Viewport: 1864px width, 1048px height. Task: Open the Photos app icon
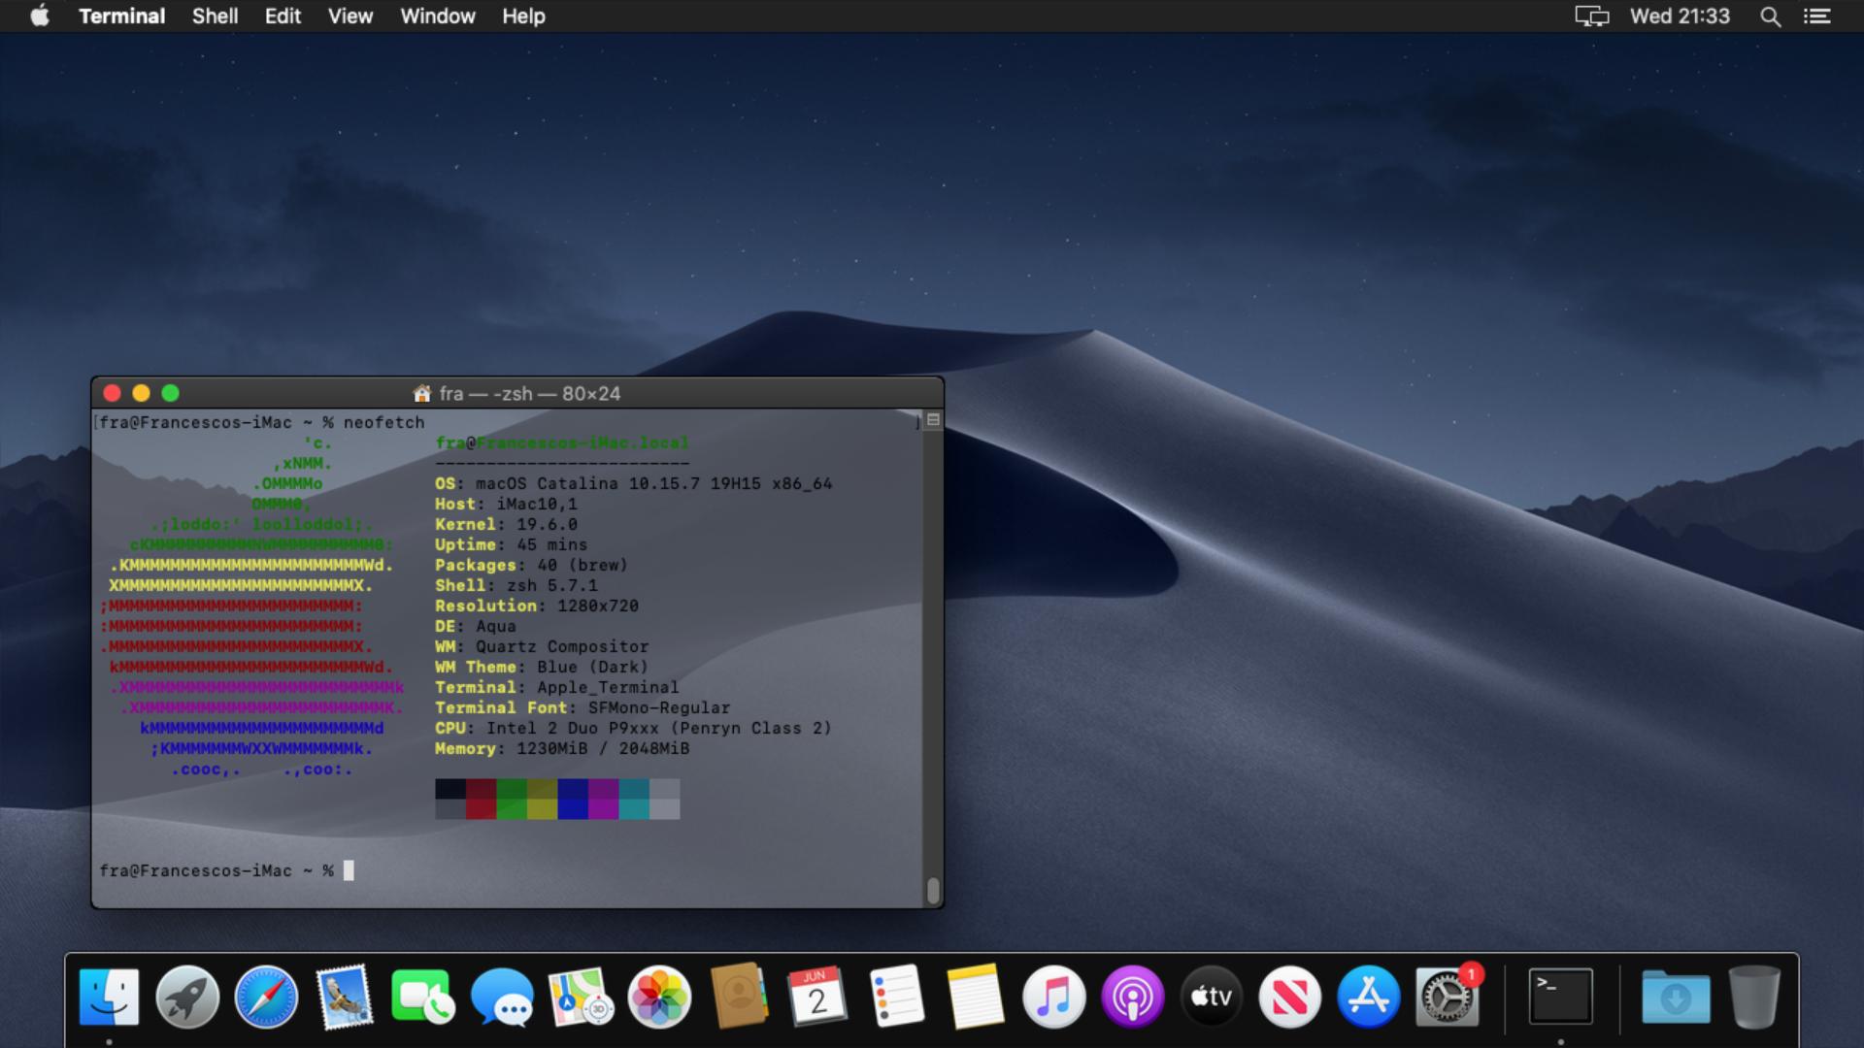pyautogui.click(x=659, y=997)
